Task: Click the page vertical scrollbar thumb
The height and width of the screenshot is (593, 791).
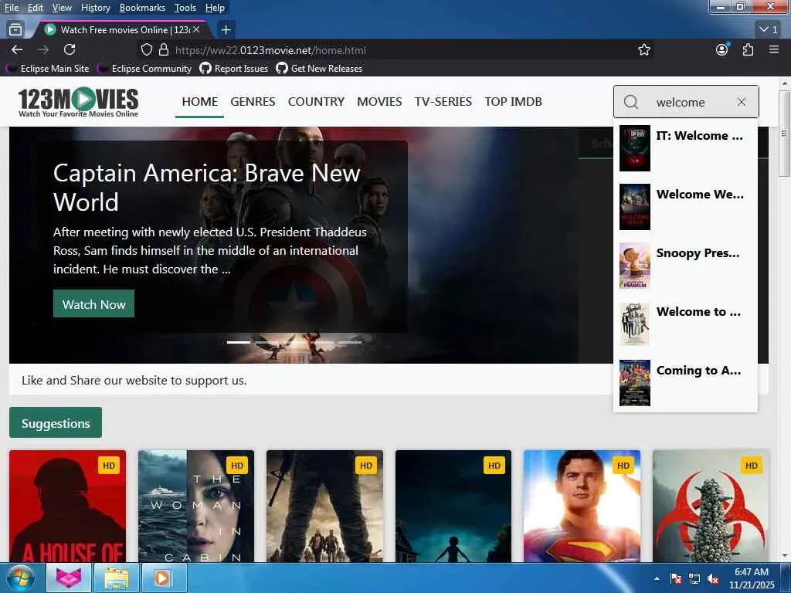Action: 784,133
